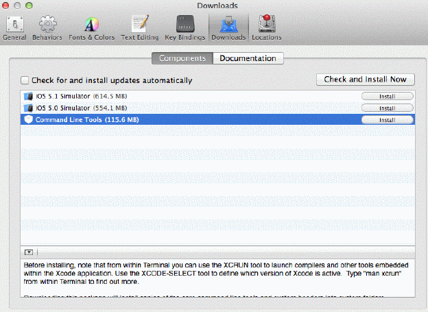Click the red close window button

7,5
